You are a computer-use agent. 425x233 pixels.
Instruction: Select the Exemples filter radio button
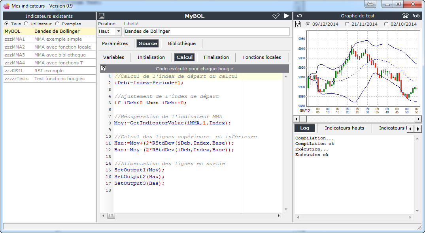click(57, 24)
